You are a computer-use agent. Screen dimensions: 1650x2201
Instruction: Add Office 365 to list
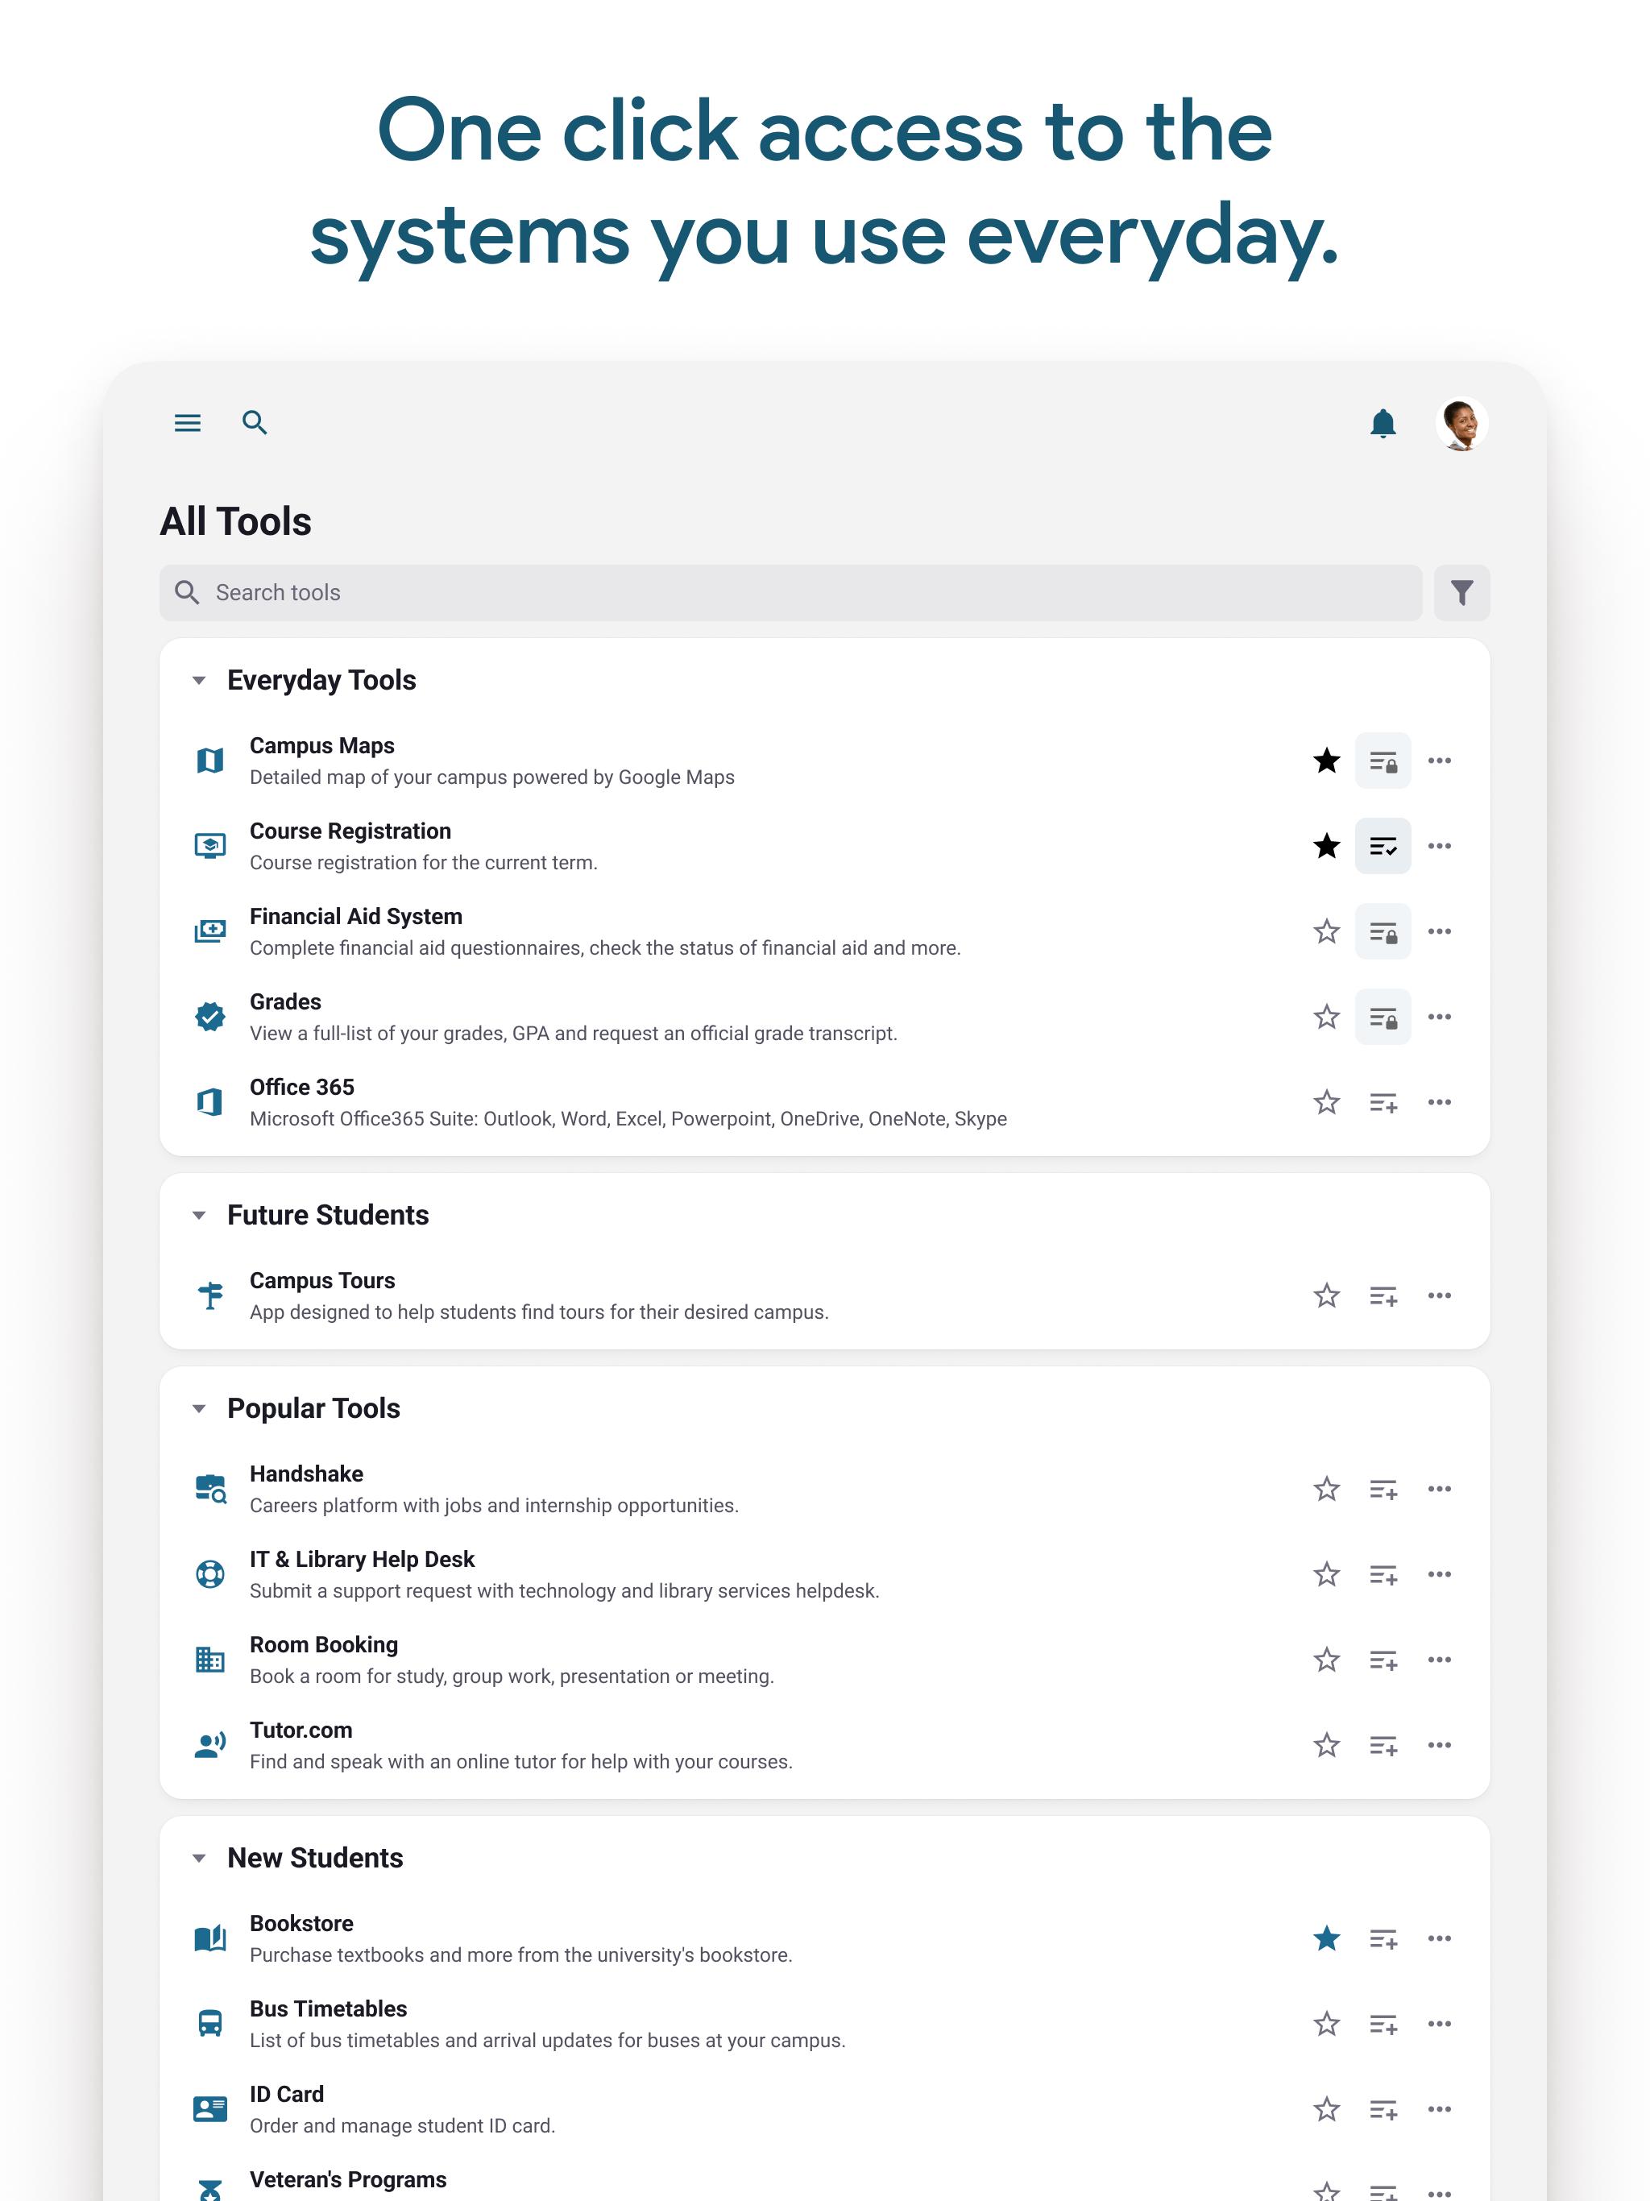[x=1383, y=1102]
